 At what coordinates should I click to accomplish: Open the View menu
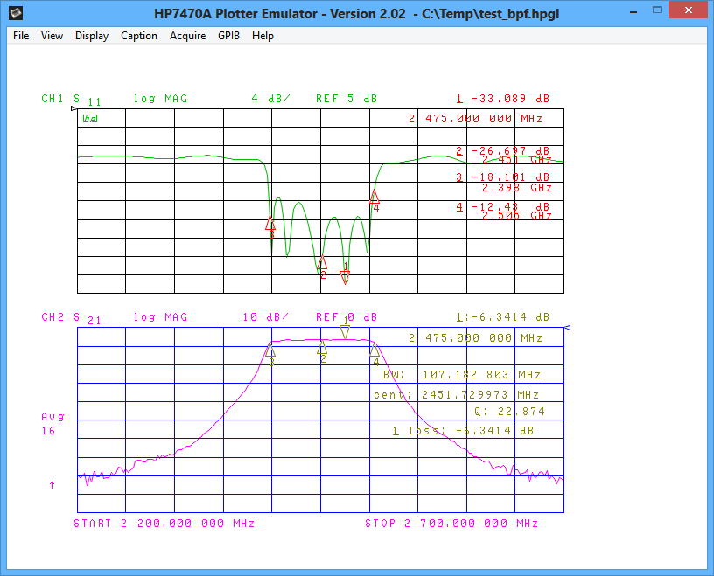[x=52, y=36]
